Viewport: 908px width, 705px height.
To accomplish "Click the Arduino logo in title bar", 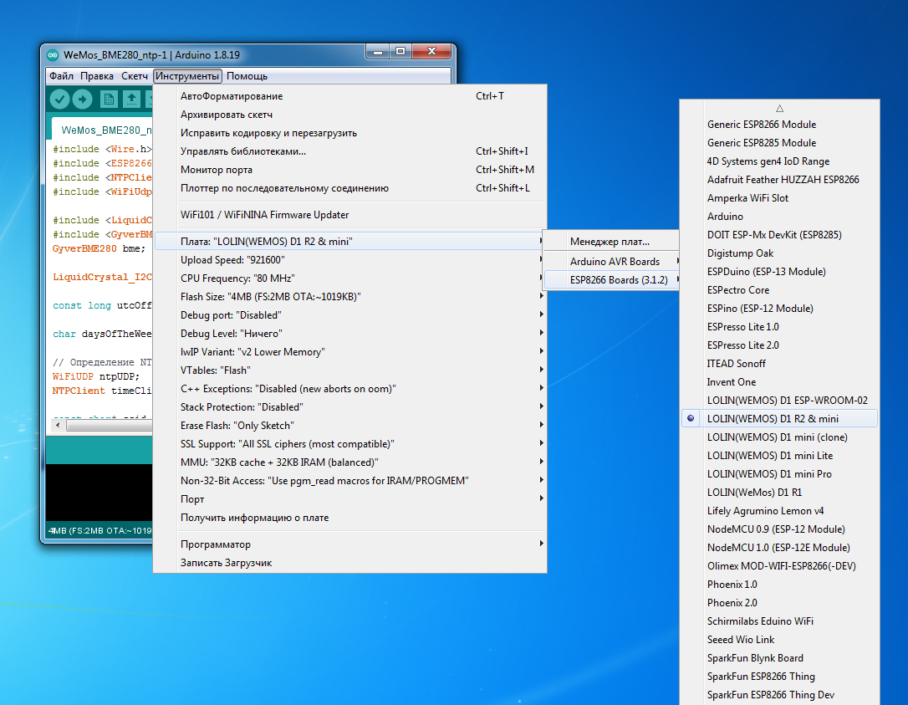I will click(53, 55).
